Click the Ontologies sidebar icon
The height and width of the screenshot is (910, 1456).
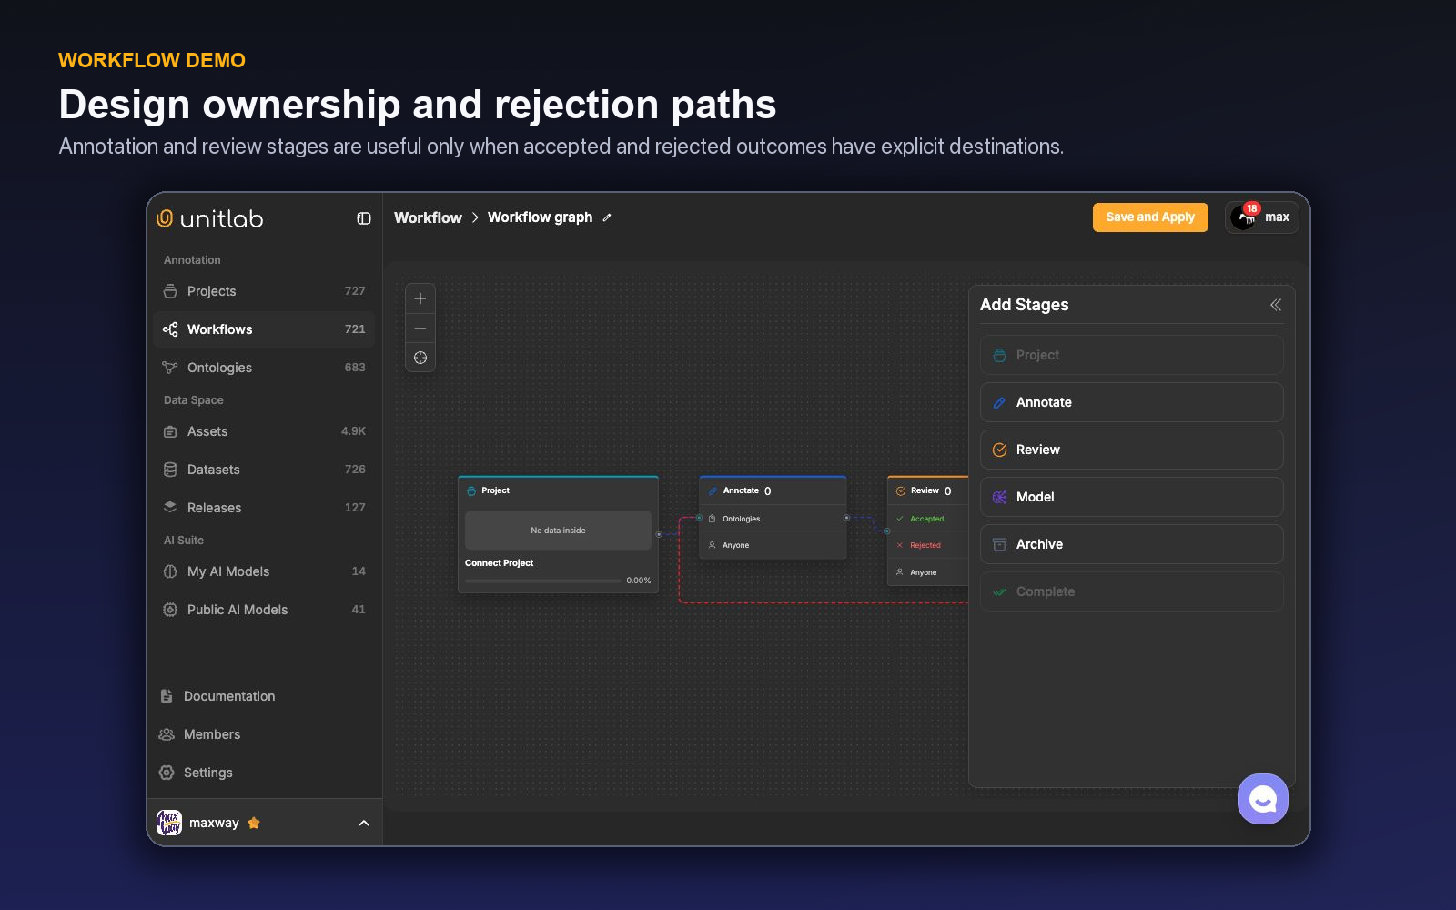pyautogui.click(x=170, y=368)
